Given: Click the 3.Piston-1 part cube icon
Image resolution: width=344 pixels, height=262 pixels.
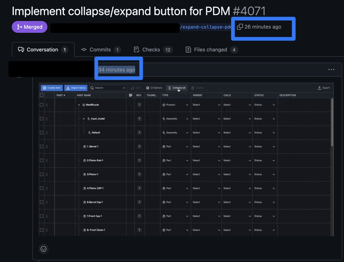Looking at the screenshot, I should tap(85, 174).
